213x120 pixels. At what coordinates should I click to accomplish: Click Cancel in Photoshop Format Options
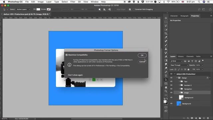coord(142,62)
